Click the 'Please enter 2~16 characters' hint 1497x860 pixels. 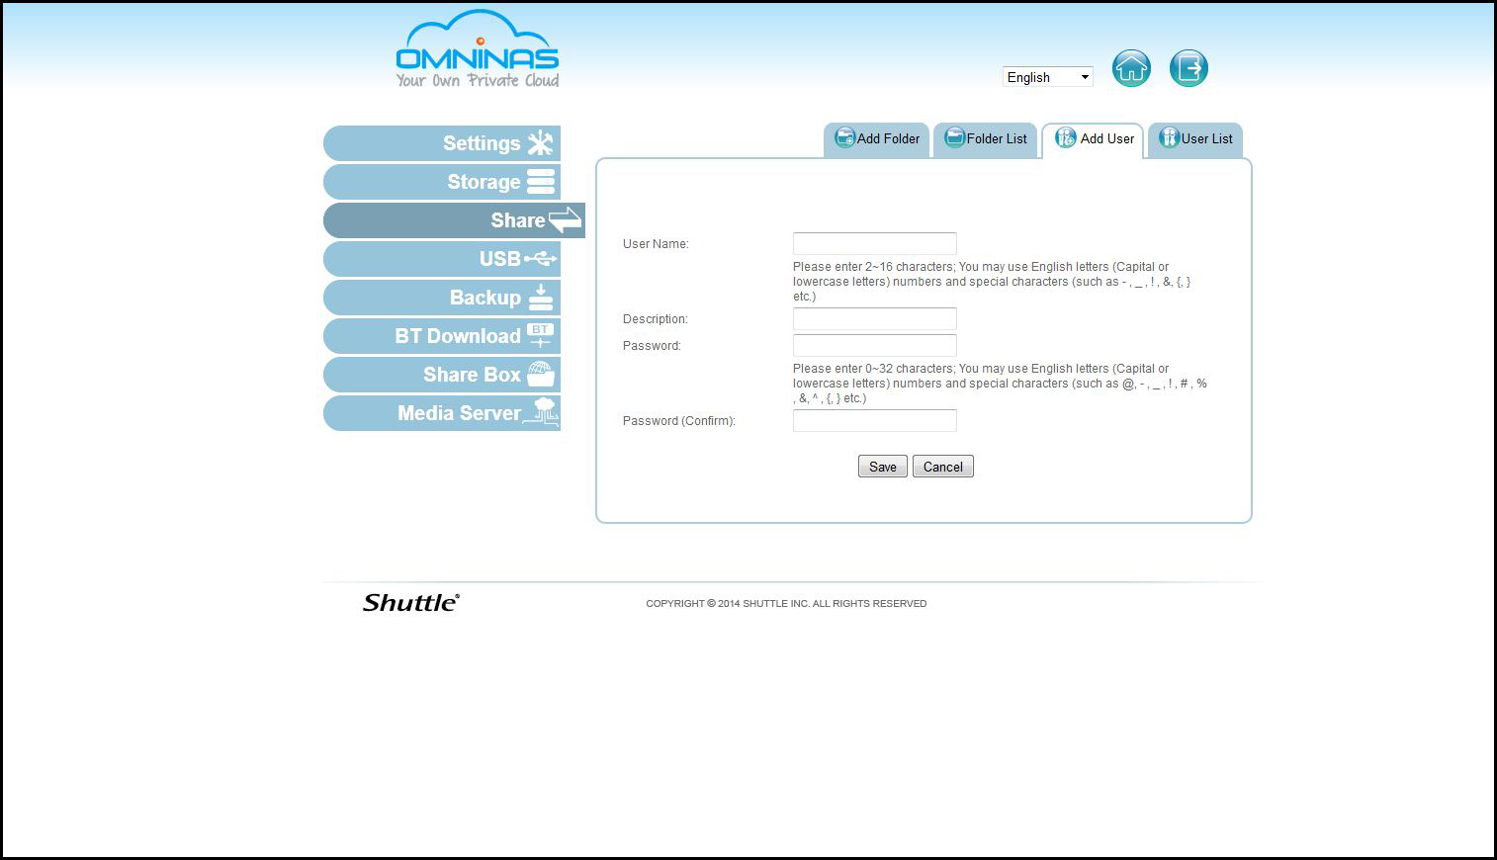pos(992,282)
